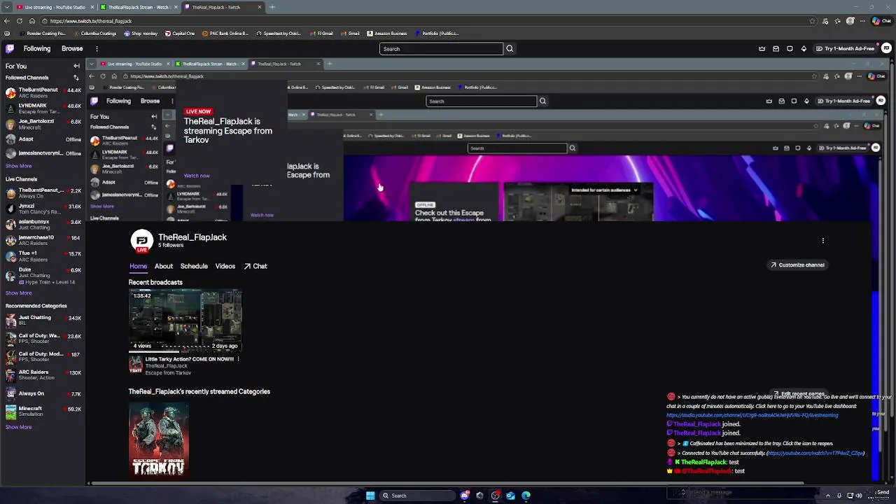Open recent broadcast thumbnail 1:38:42
This screenshot has width=896, height=504.
[x=185, y=320]
